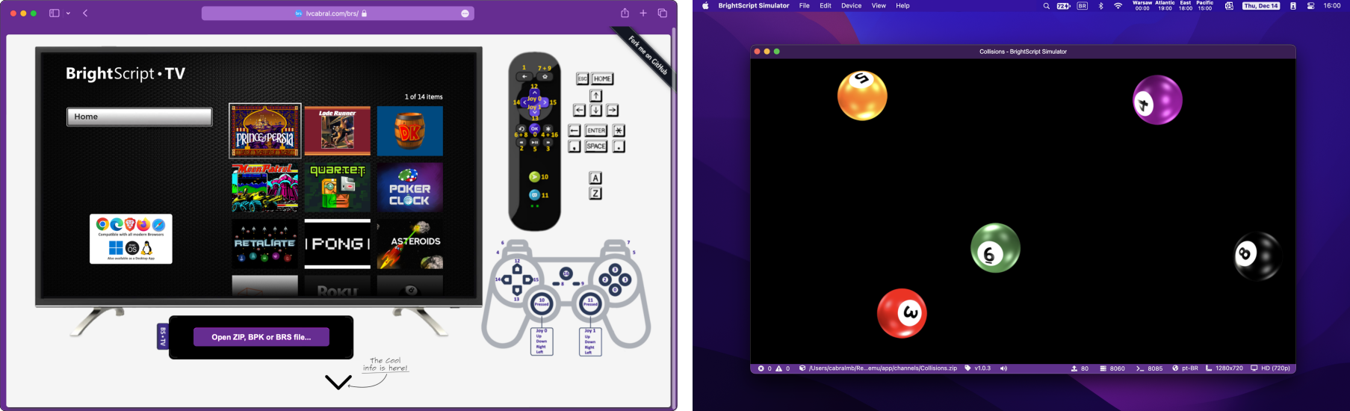
Task: Toggle the speaker audio icon in status bar
Action: (1003, 368)
